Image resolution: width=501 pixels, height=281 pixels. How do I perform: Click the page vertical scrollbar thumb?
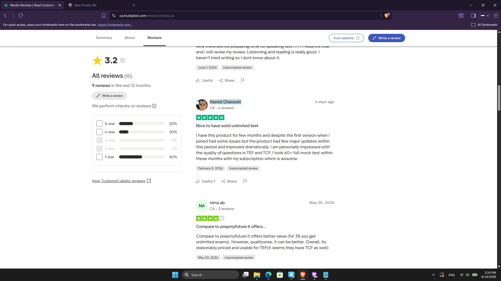499,98
